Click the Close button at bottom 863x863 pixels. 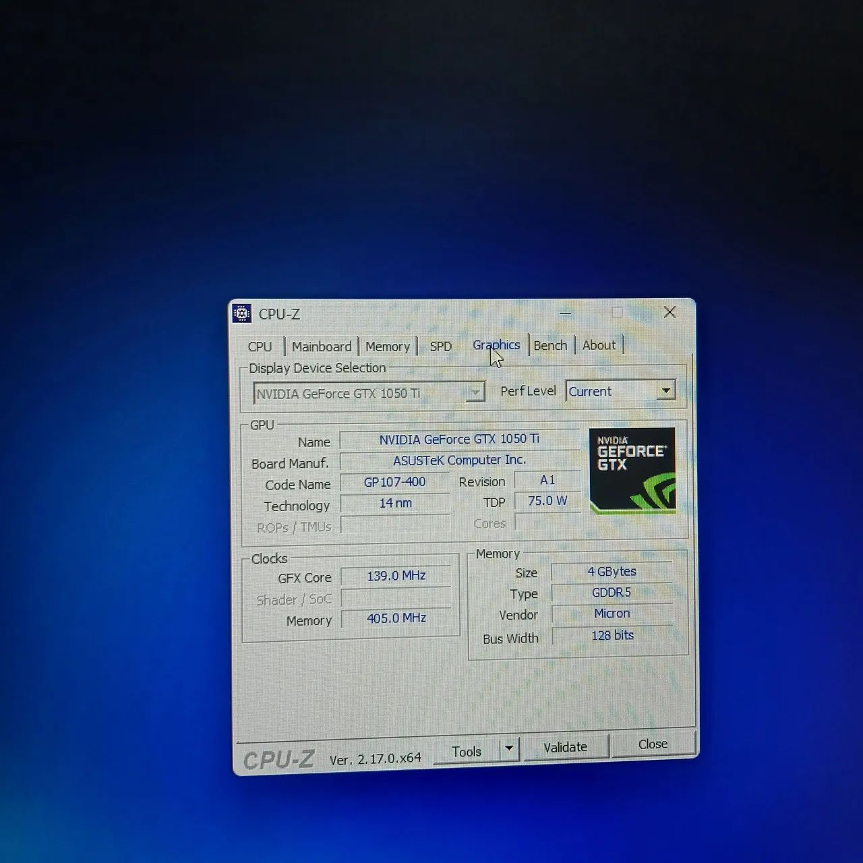[x=653, y=744]
